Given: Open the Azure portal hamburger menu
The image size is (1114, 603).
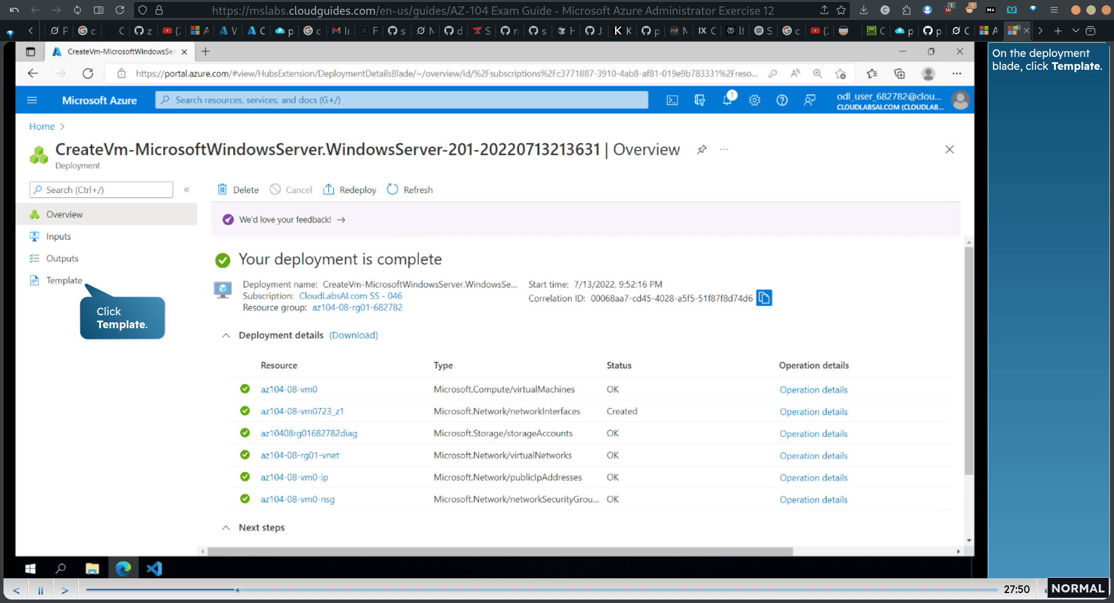Looking at the screenshot, I should (32, 100).
